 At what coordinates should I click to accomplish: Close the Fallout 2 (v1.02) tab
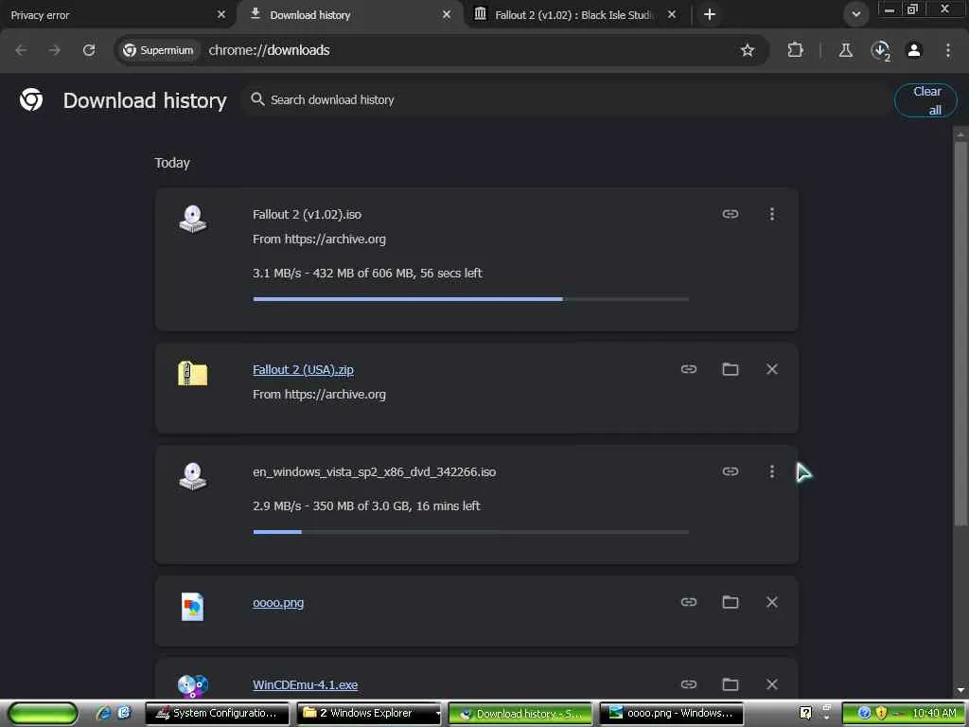pos(672,14)
